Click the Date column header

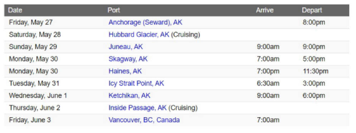click(15, 10)
